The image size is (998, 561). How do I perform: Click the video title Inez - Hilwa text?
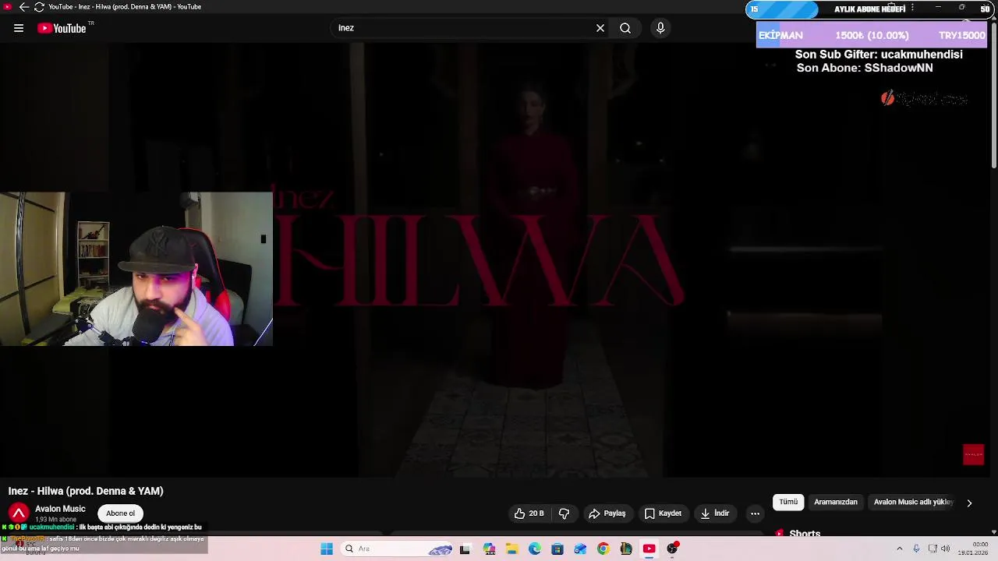coord(86,491)
